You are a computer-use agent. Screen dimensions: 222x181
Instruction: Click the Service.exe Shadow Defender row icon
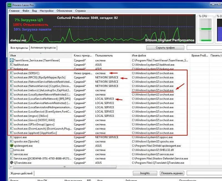click(12, 158)
